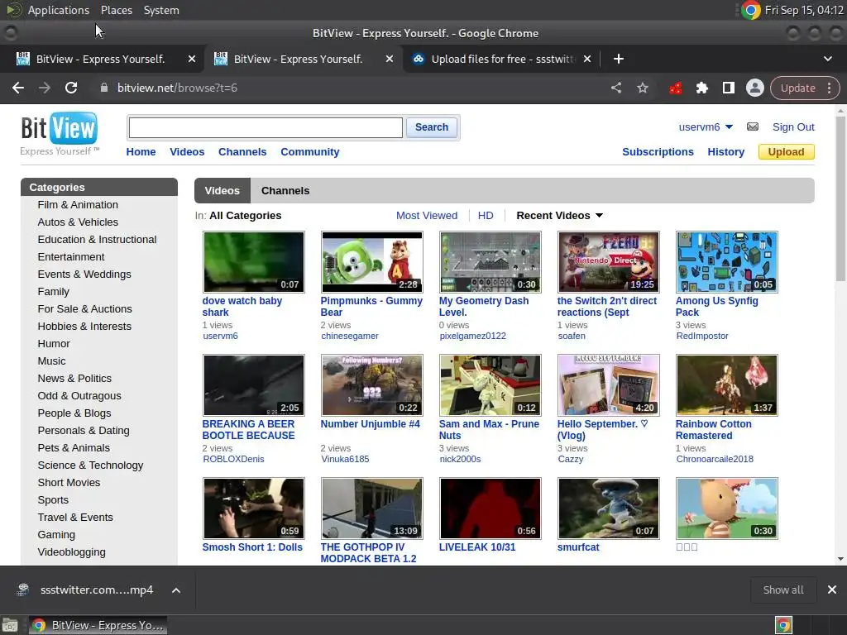Open the Chrome profile avatar

pos(754,88)
